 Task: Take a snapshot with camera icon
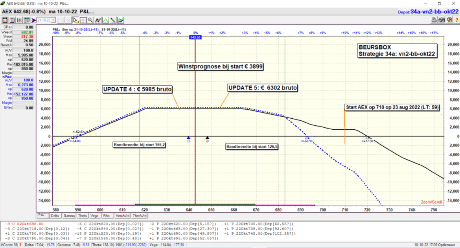[442, 20]
